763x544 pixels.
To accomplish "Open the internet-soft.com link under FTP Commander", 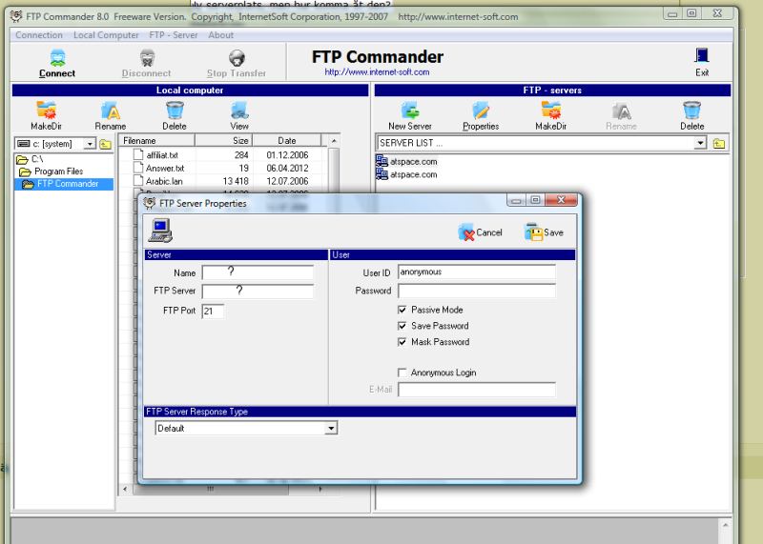I will tap(377, 72).
